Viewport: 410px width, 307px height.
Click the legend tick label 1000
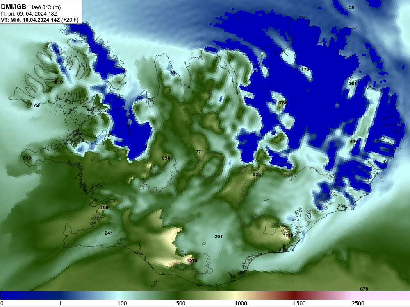(x=241, y=303)
